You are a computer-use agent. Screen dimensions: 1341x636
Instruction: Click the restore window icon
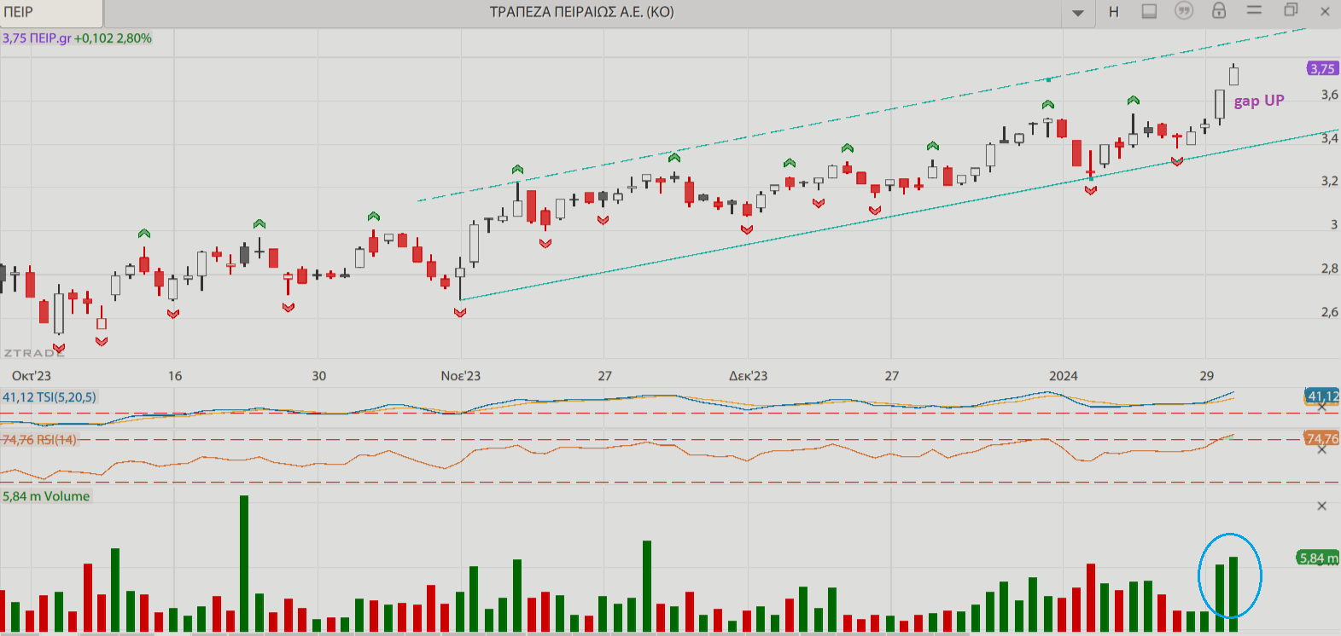pos(1291,10)
